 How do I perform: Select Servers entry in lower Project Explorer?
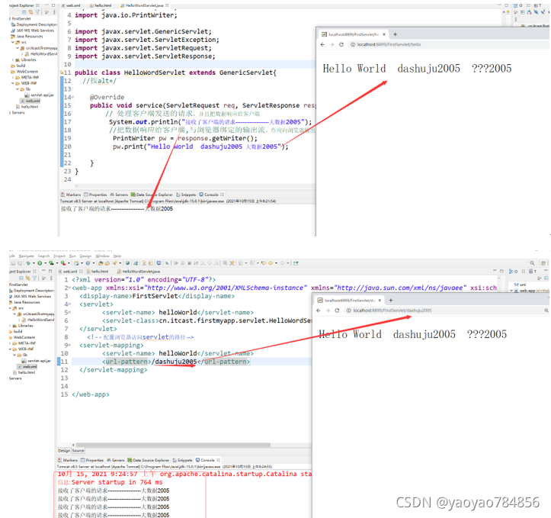point(15,378)
